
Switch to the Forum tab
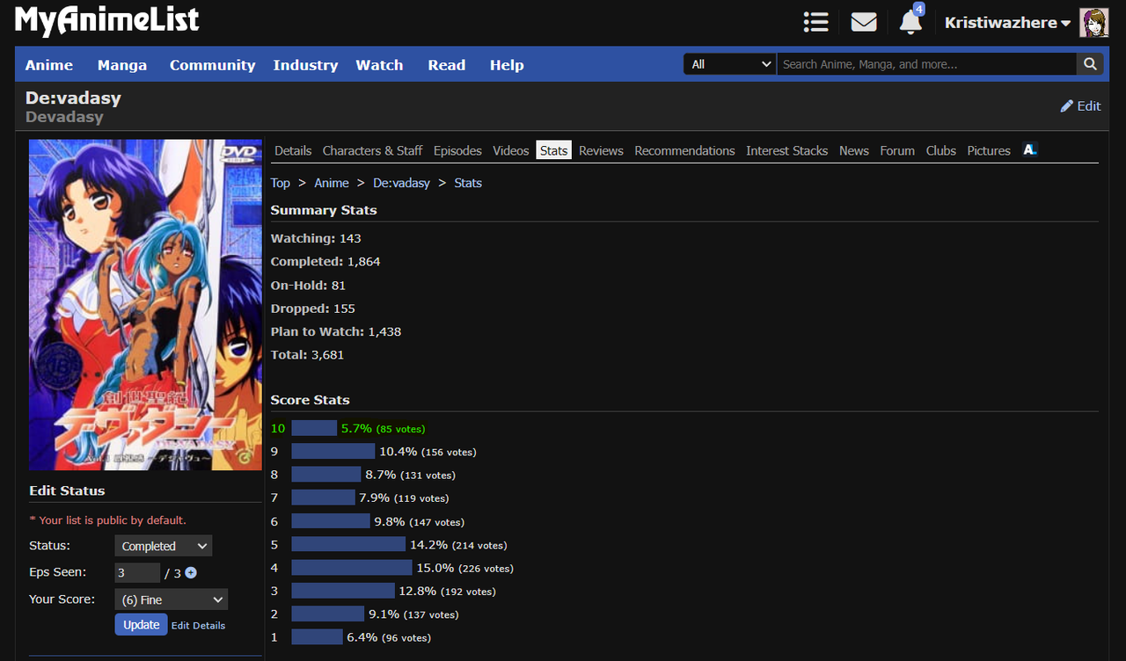(897, 150)
